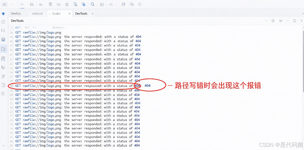Select log line numbered 15
This screenshot has width=304, height=150.
point(75,54)
